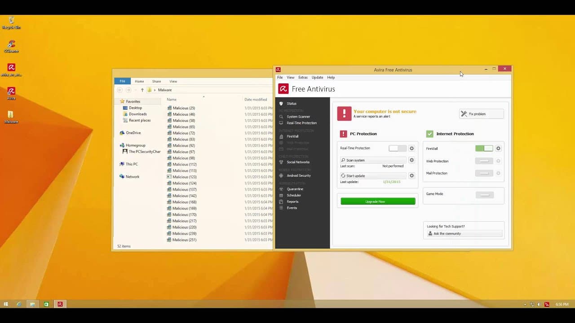
Task: Open the View menu in Avira
Action: 291,78
